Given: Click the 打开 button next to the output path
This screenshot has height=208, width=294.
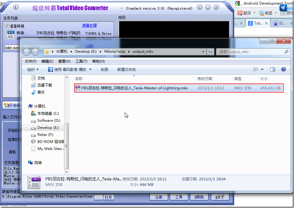Looking at the screenshot, I should click(x=109, y=197).
